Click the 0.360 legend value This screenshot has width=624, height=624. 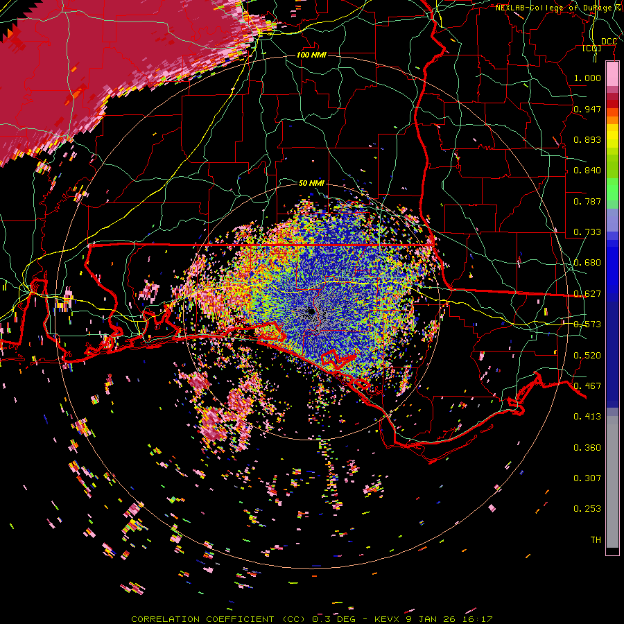587,448
